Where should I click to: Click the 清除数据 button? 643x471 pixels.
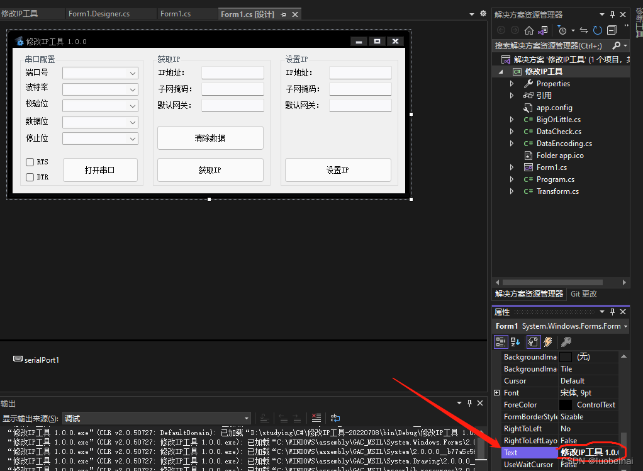tap(210, 138)
